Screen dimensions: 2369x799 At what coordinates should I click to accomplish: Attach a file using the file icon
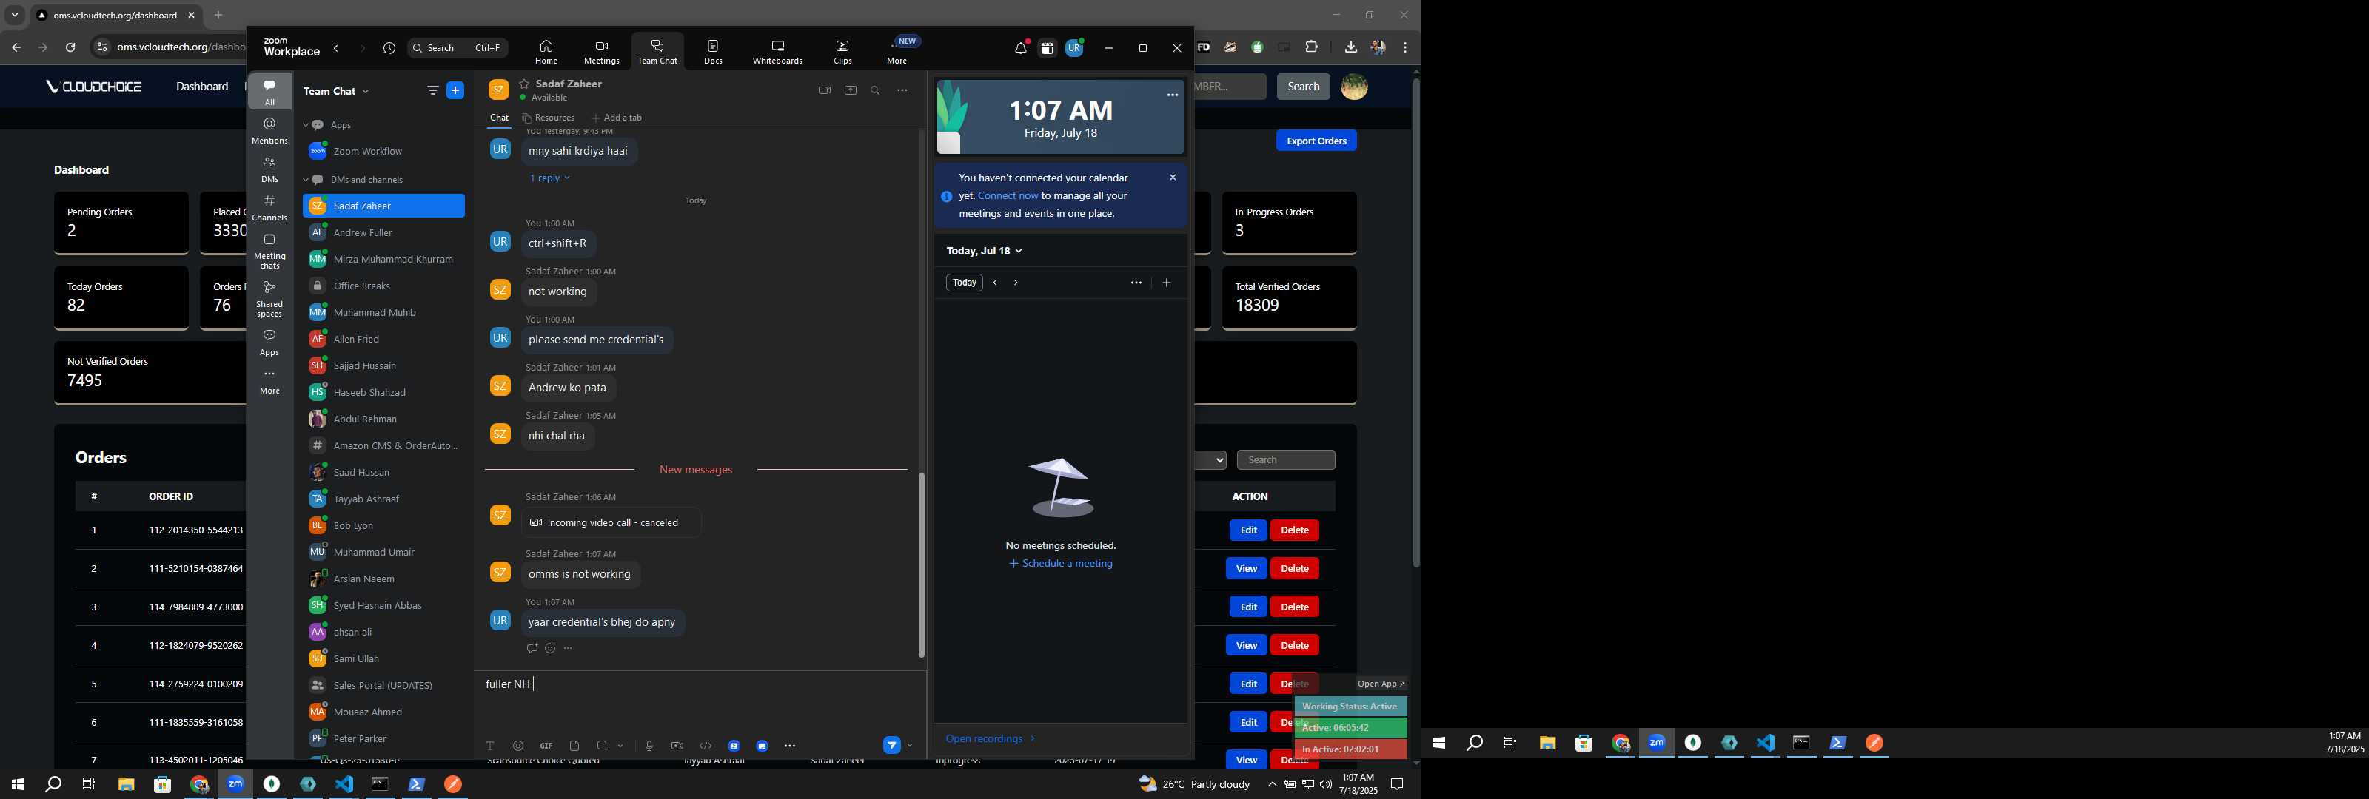point(574,746)
